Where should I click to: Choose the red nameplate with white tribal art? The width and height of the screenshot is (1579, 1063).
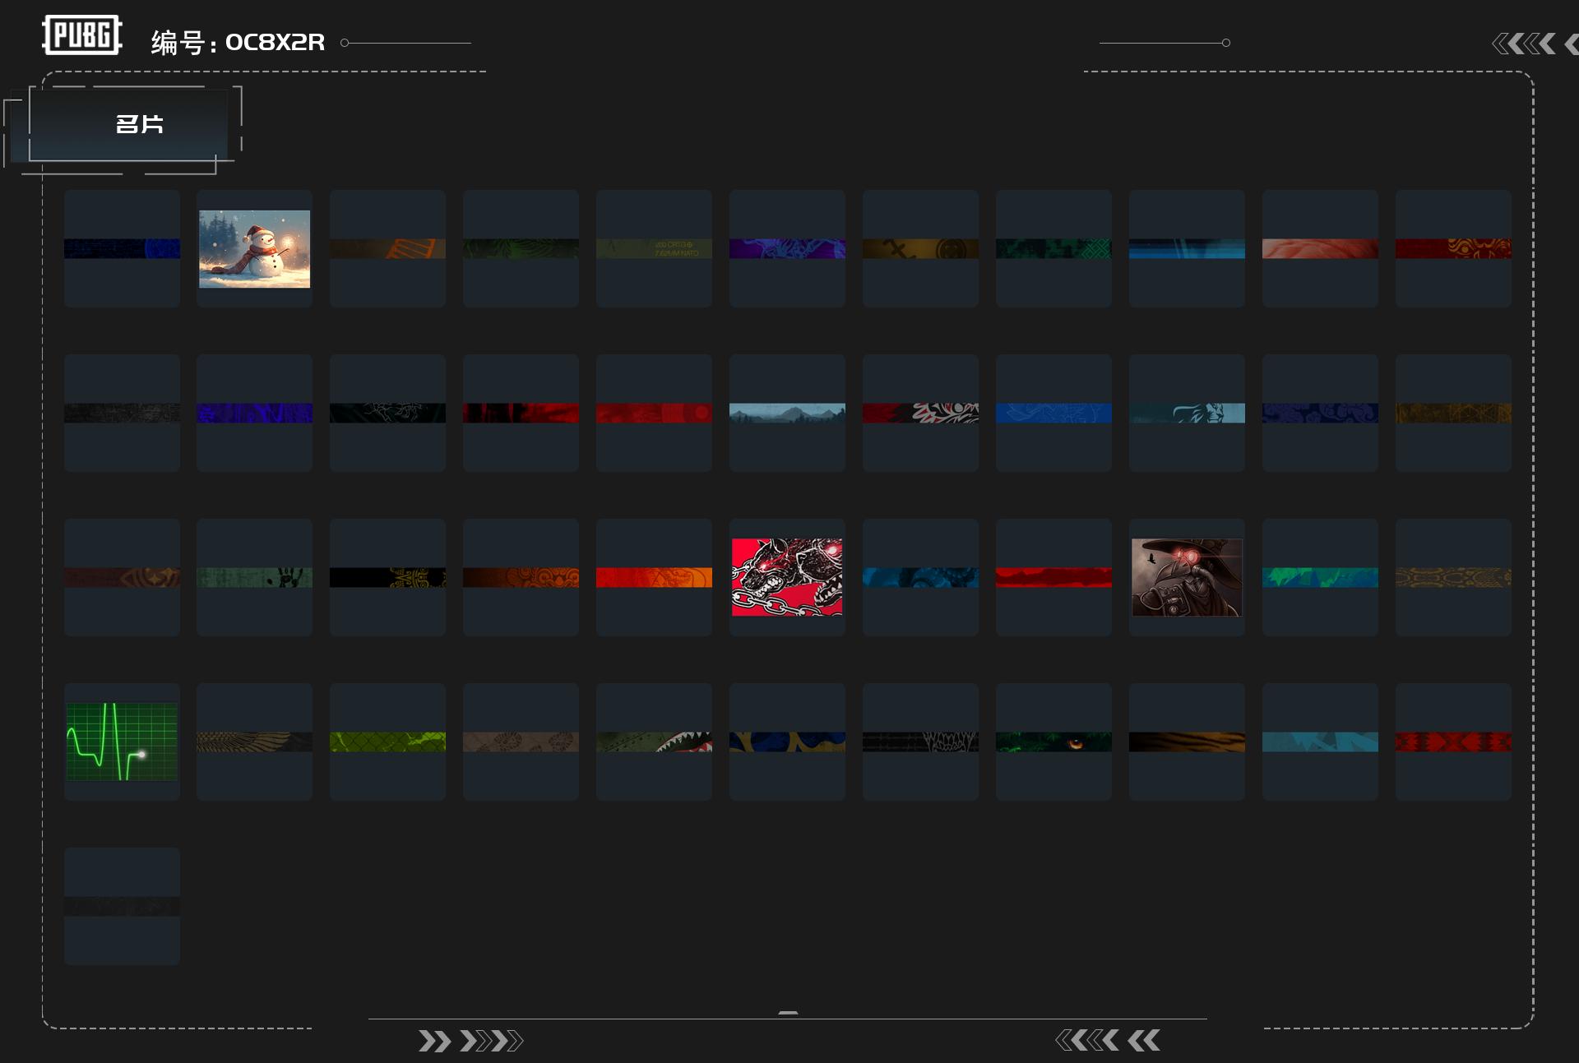pos(920,413)
